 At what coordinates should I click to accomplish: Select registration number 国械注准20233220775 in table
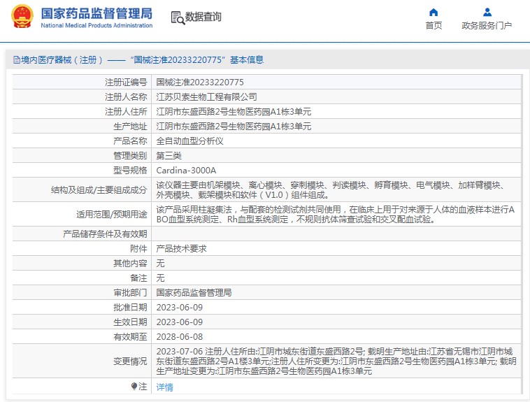[199, 82]
